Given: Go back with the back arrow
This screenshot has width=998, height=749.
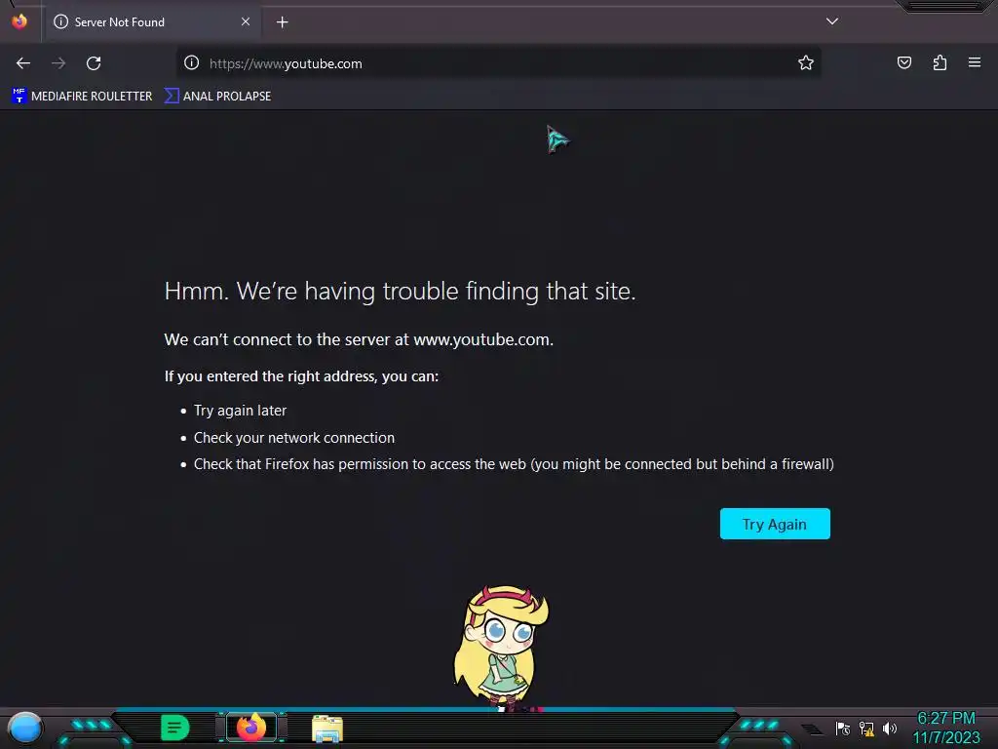Looking at the screenshot, I should [23, 63].
